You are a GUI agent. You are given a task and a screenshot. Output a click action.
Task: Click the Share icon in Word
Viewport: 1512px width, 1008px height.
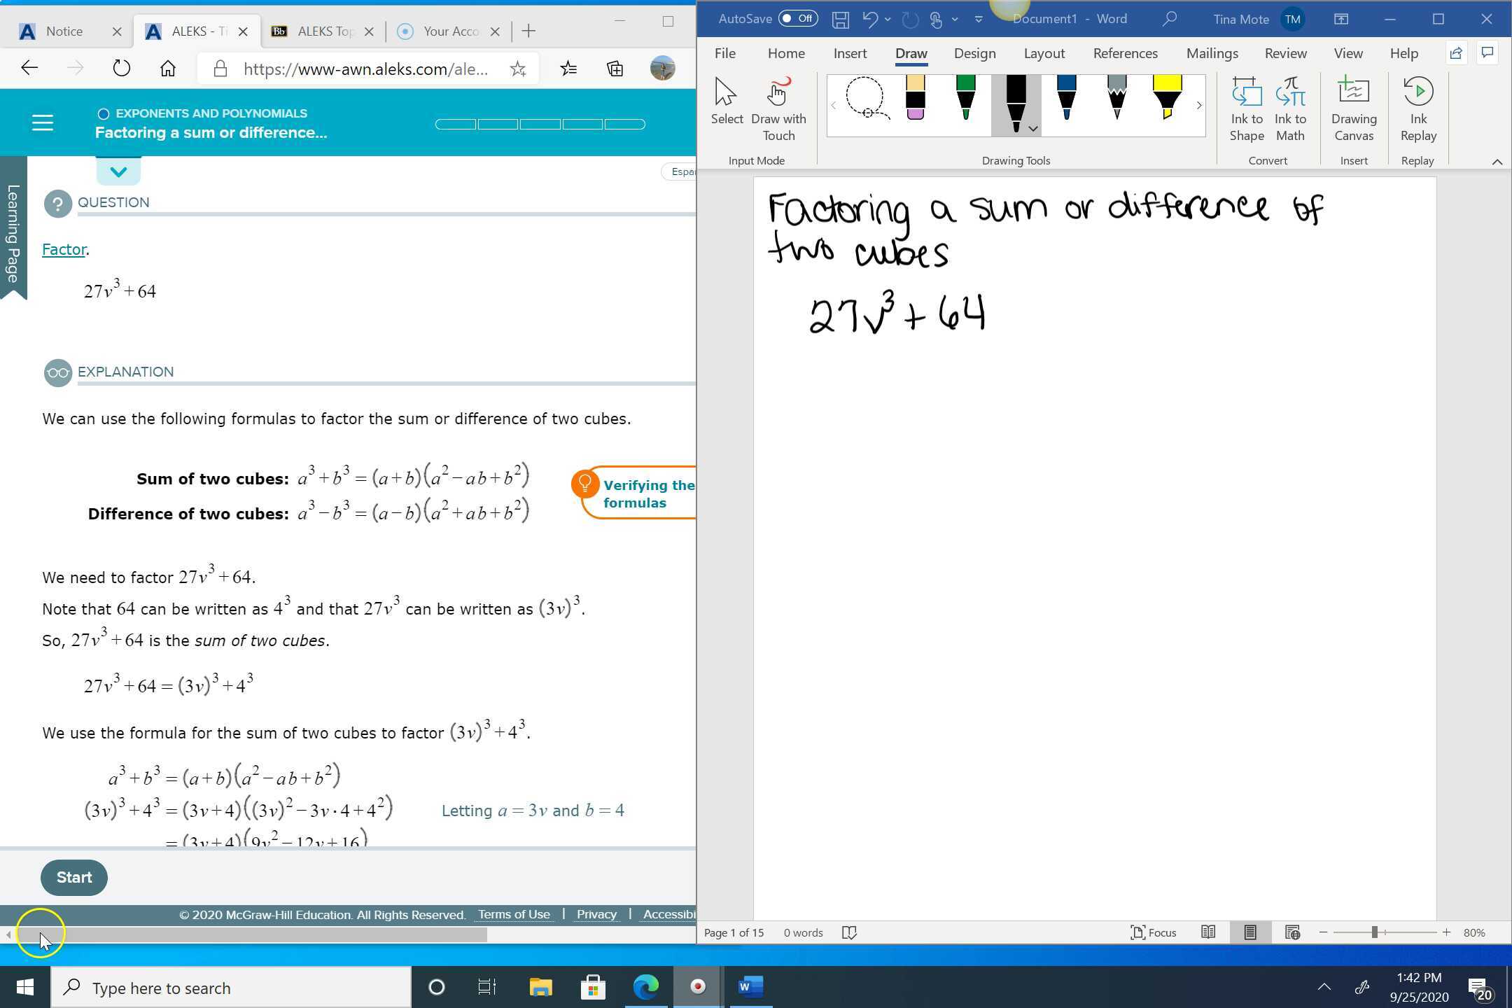(x=1456, y=53)
